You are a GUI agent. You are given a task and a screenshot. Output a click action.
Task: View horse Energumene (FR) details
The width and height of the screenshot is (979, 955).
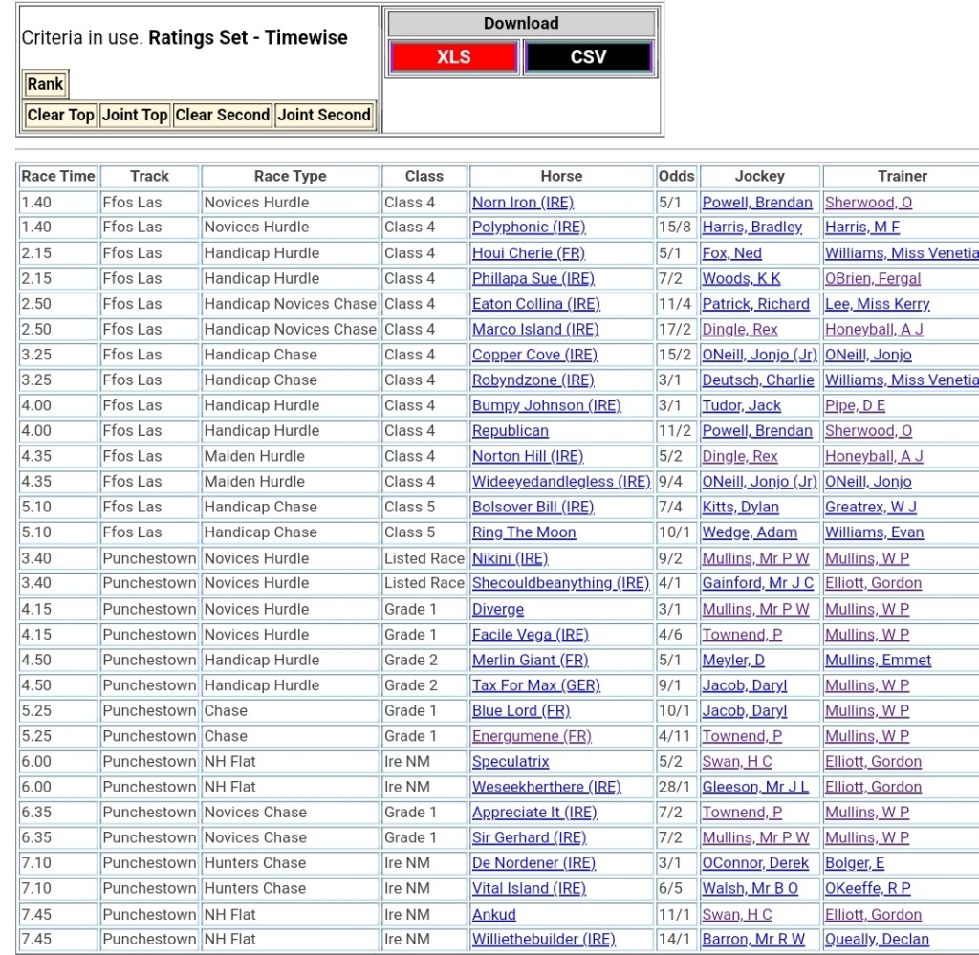(x=532, y=736)
